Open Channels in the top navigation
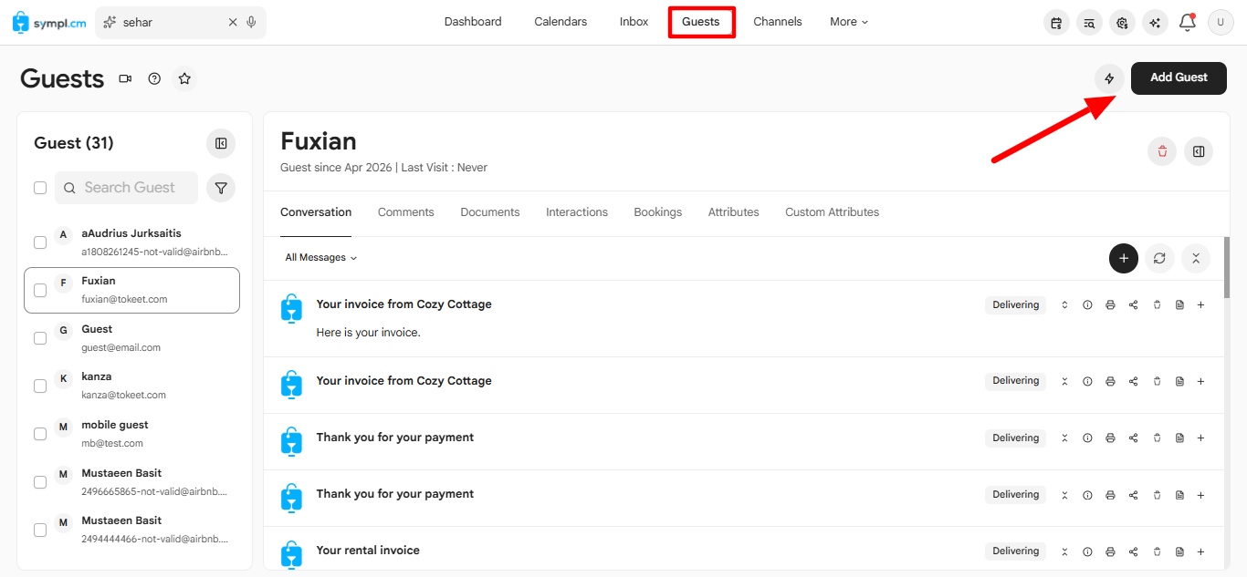 point(778,22)
